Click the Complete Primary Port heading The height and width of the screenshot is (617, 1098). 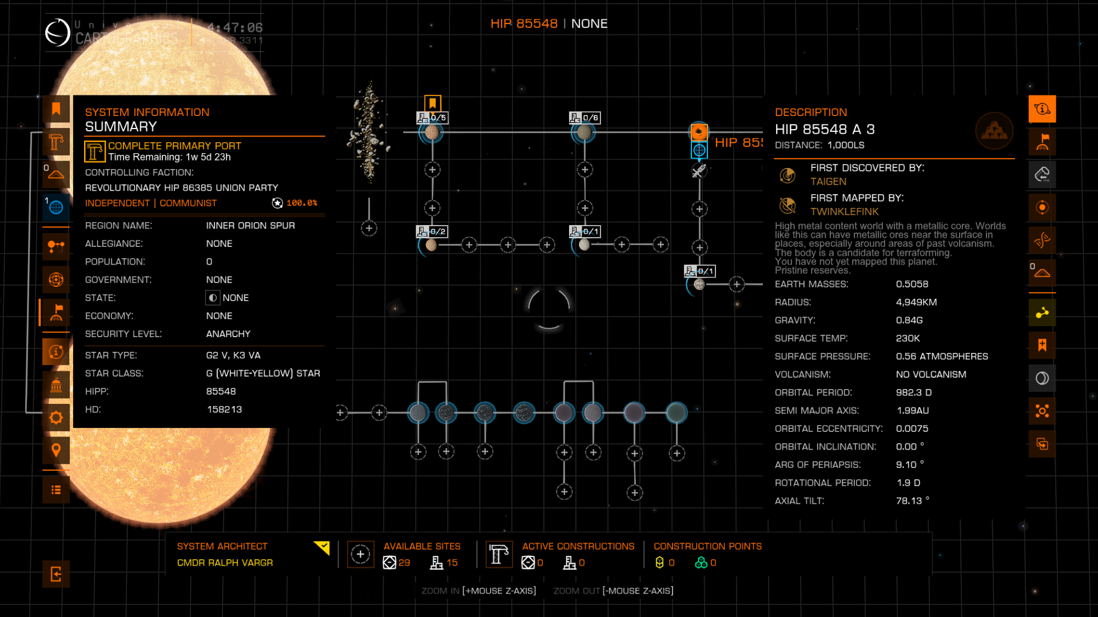click(174, 146)
